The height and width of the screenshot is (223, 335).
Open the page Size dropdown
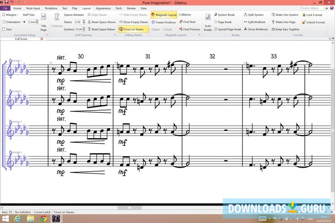pyautogui.click(x=8, y=29)
